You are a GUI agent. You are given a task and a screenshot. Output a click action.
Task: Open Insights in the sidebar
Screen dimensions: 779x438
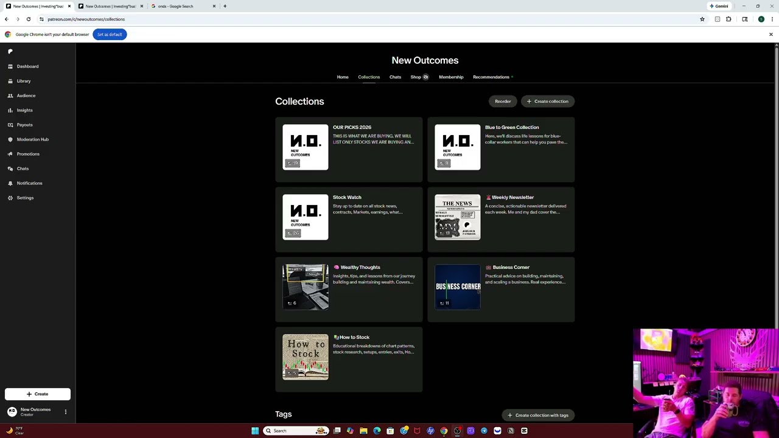(x=24, y=110)
